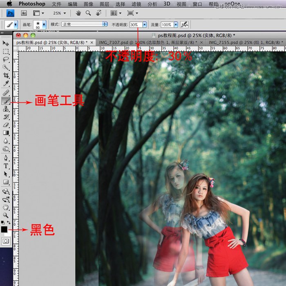Click the 流量 flow value field
Screen dimensions: 286x286
click(x=166, y=25)
